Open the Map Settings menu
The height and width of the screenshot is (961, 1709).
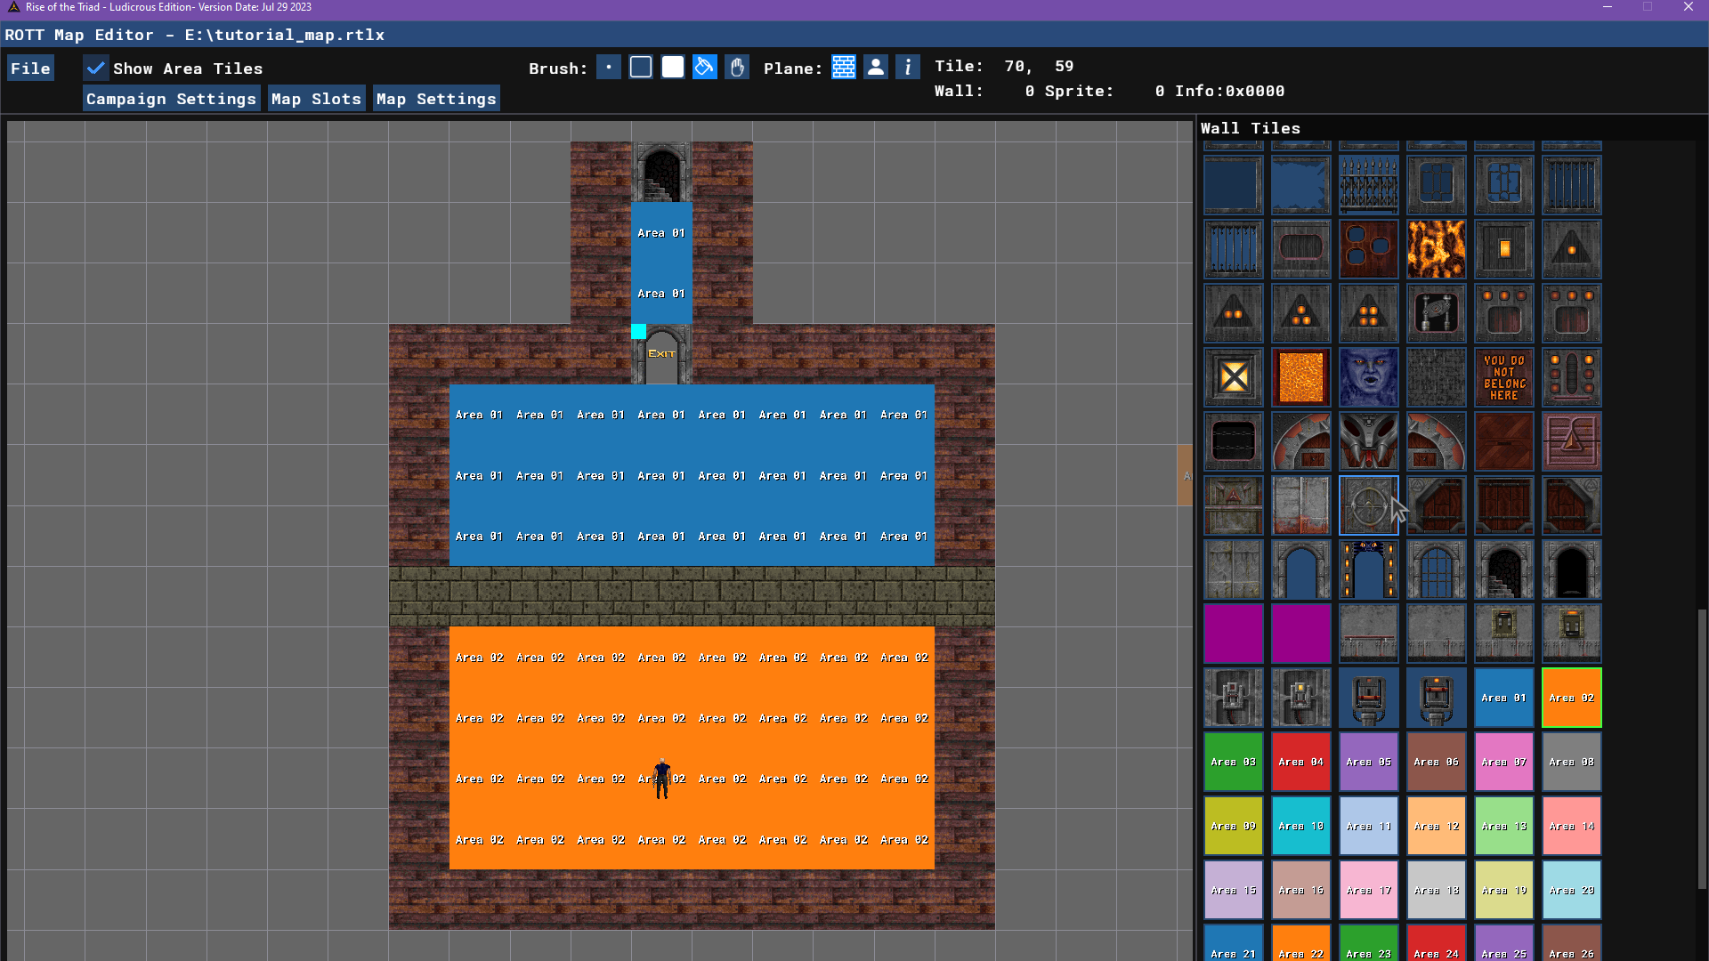[x=436, y=99]
